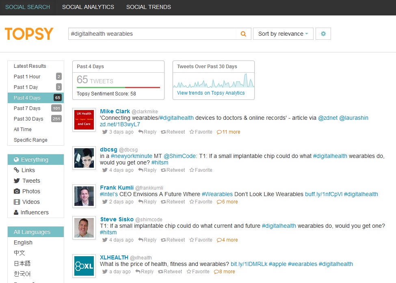
Task: Open the Sort by relevance dropdown
Action: pyautogui.click(x=283, y=34)
